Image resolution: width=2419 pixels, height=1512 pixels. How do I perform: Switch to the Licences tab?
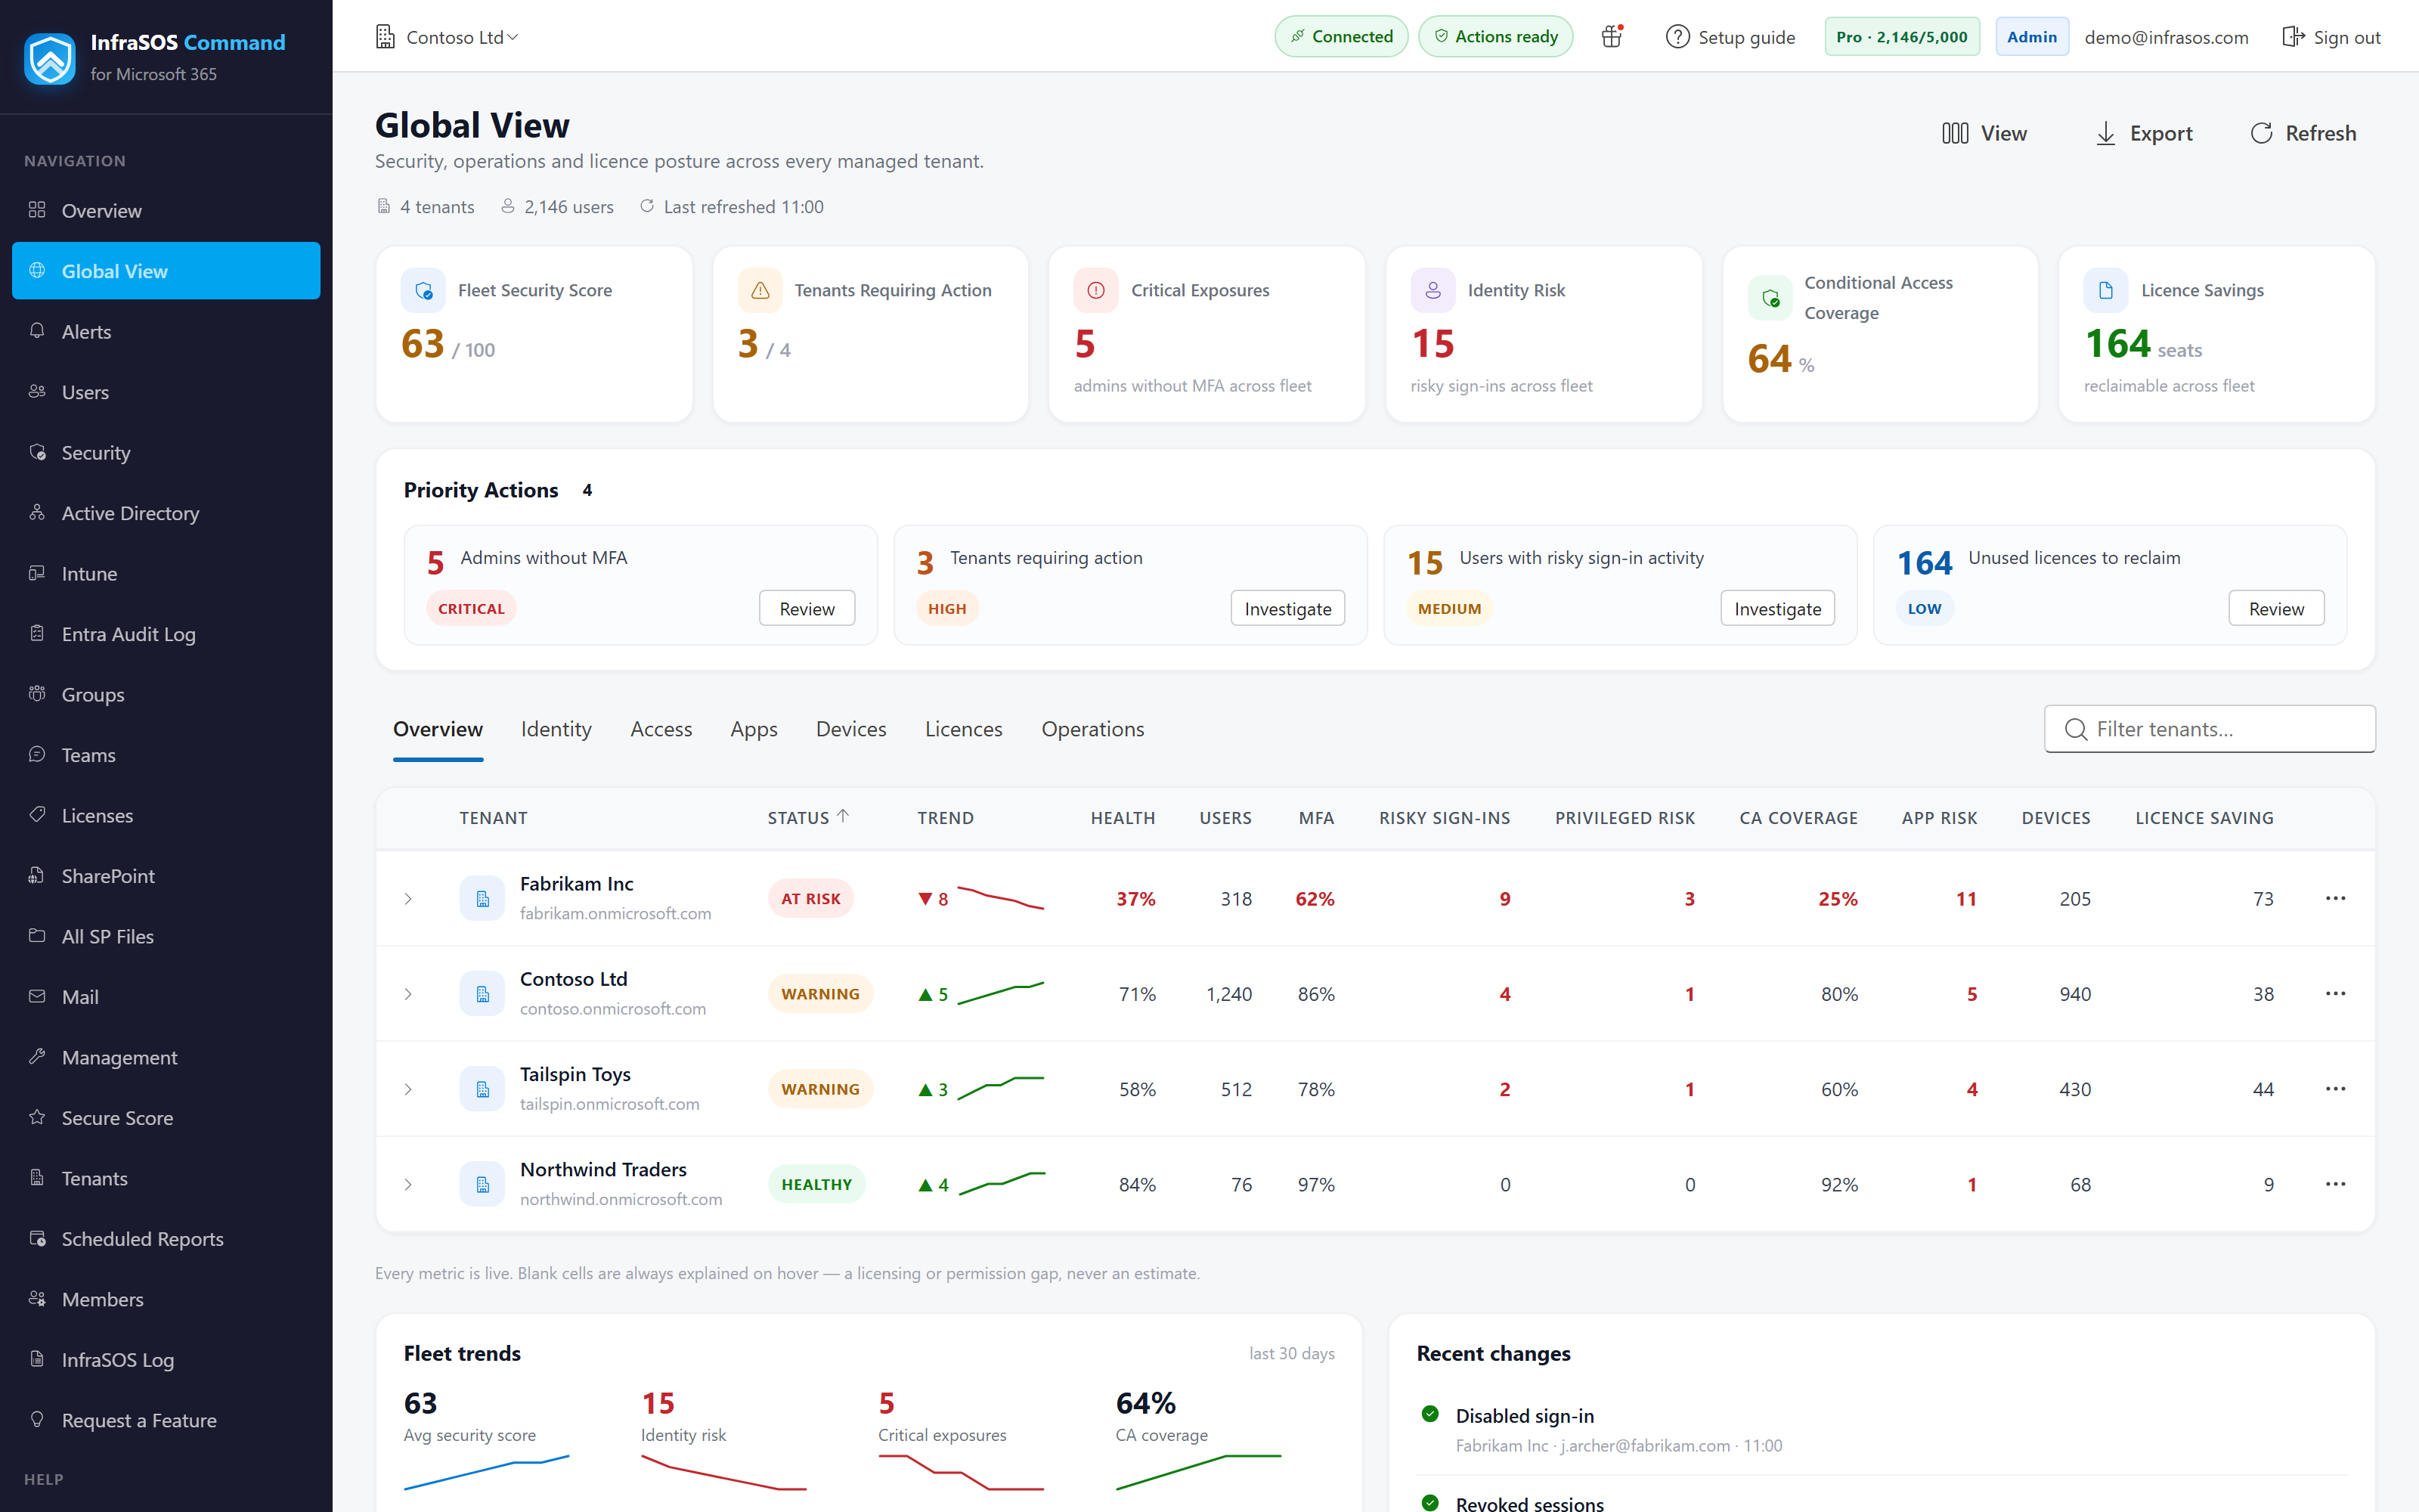click(964, 729)
